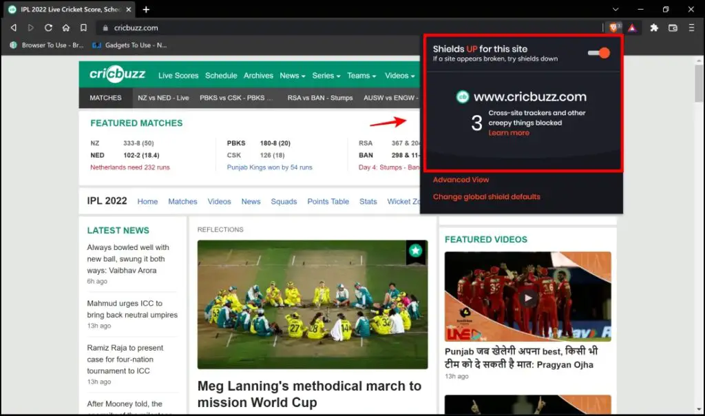705x416 pixels.
Task: Open the Browser To Use bookmark
Action: 47,45
